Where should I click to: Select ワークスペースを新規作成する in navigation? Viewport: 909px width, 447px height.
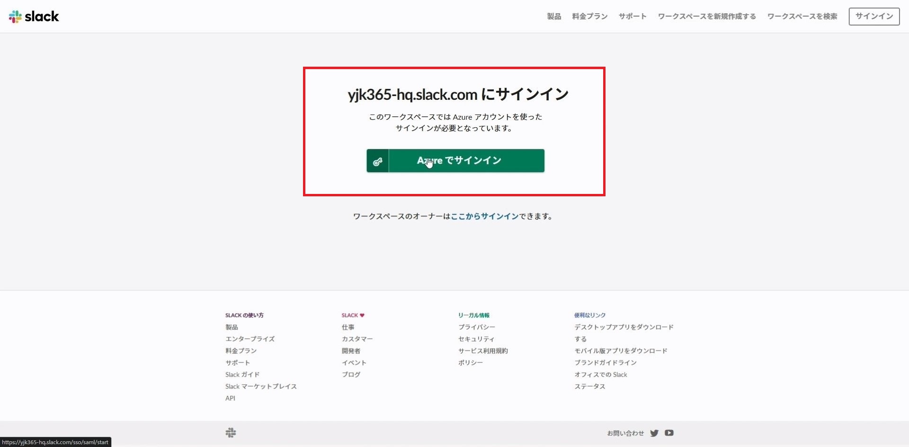coord(707,16)
